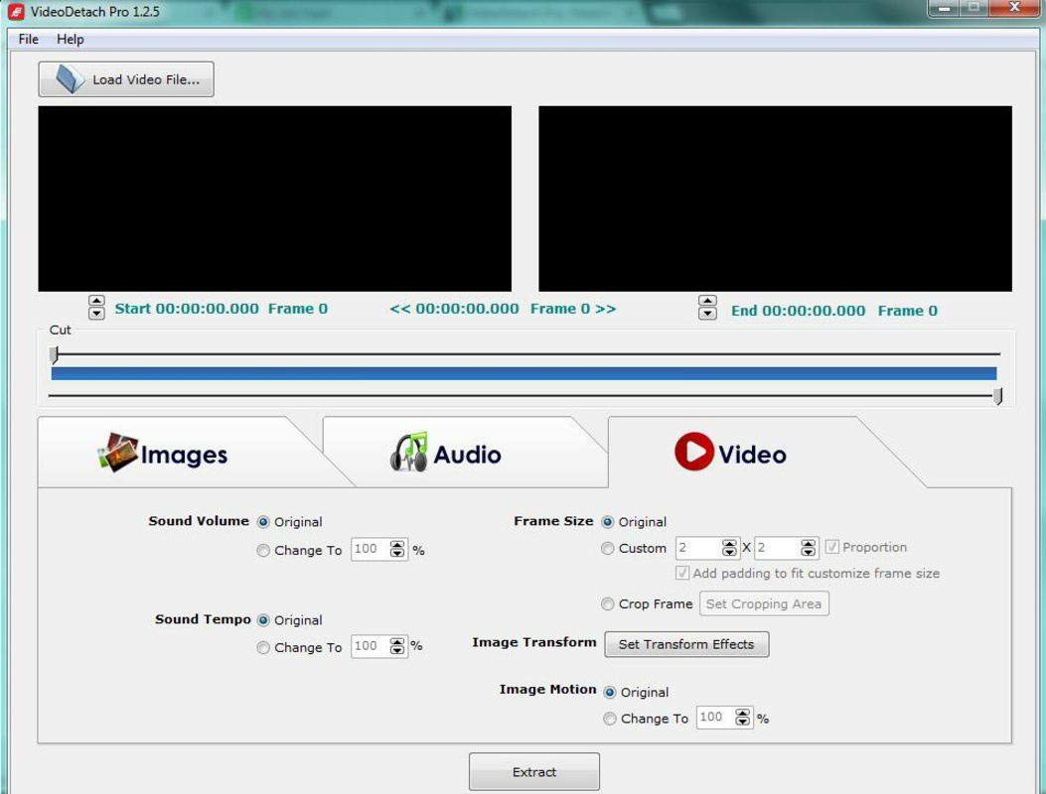Minimize the VideoDetach Pro window
This screenshot has width=1046, height=794.
pyautogui.click(x=944, y=8)
